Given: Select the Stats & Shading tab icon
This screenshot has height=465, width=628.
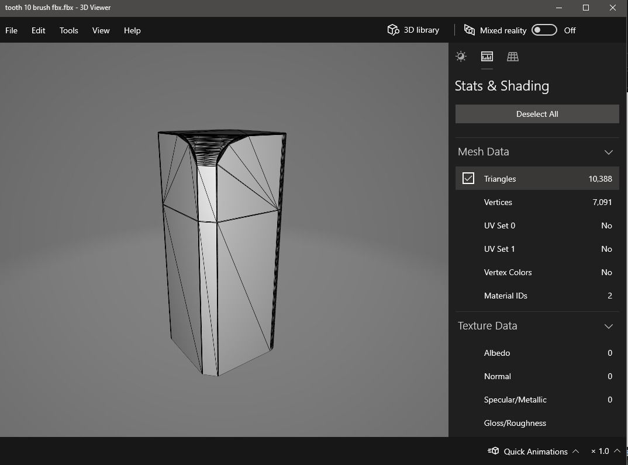Looking at the screenshot, I should tap(486, 57).
